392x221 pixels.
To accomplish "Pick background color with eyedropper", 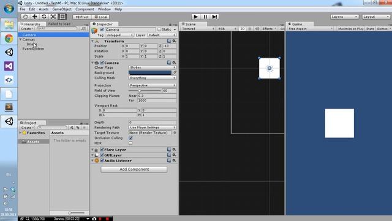I will (175, 72).
